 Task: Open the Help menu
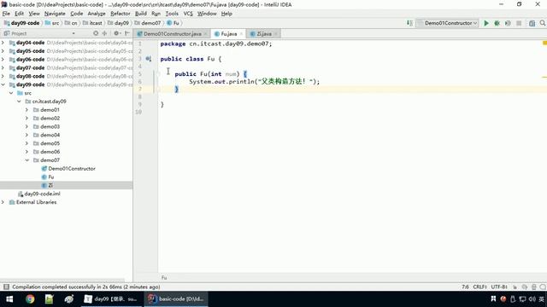(x=226, y=14)
